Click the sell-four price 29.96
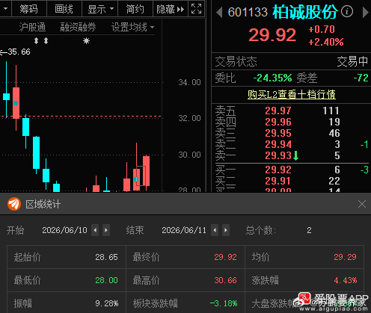 point(278,122)
